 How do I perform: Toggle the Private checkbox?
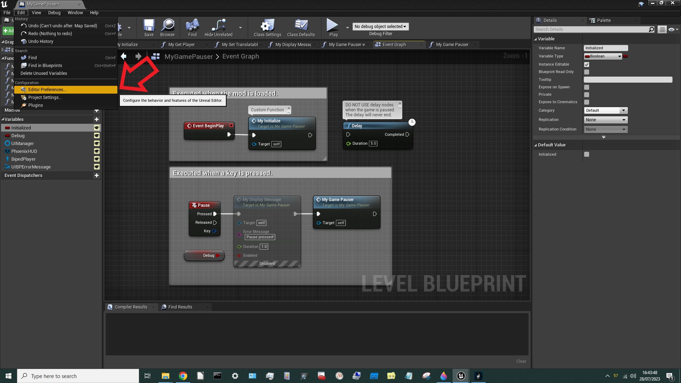coord(587,95)
